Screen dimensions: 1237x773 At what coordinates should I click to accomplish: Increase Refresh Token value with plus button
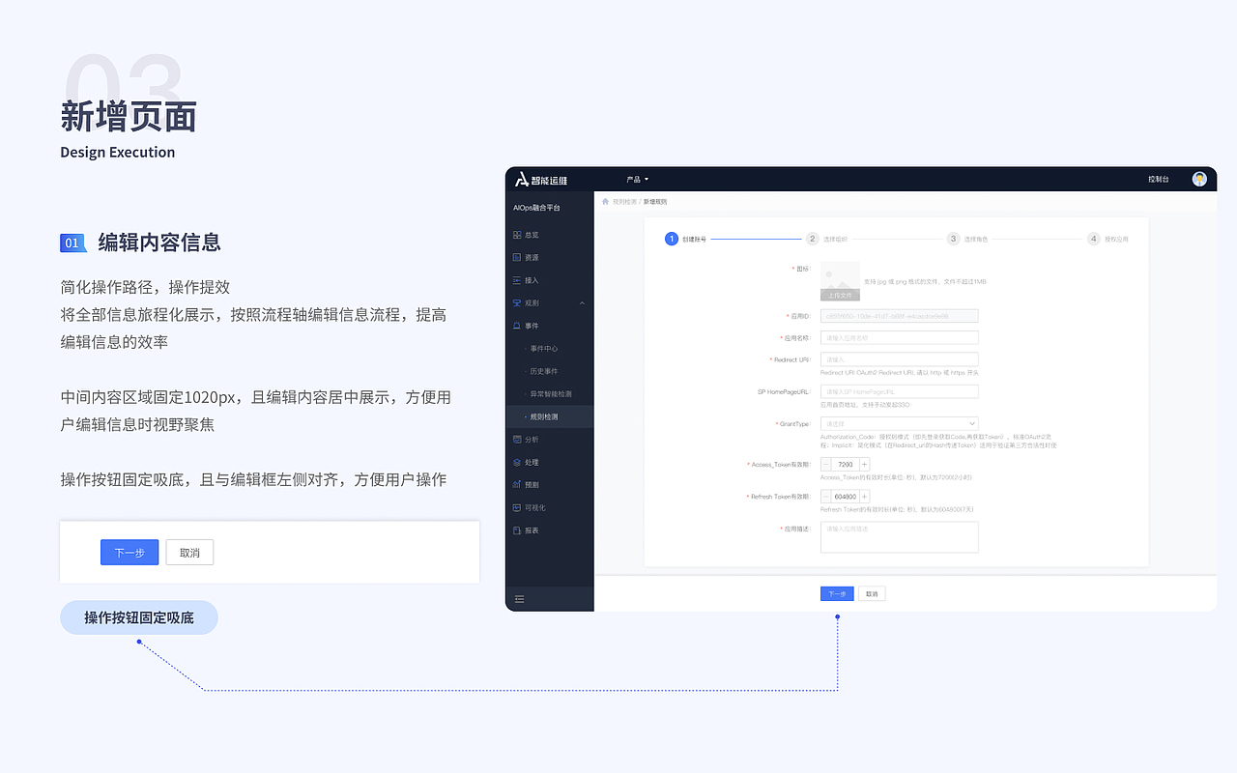point(865,497)
